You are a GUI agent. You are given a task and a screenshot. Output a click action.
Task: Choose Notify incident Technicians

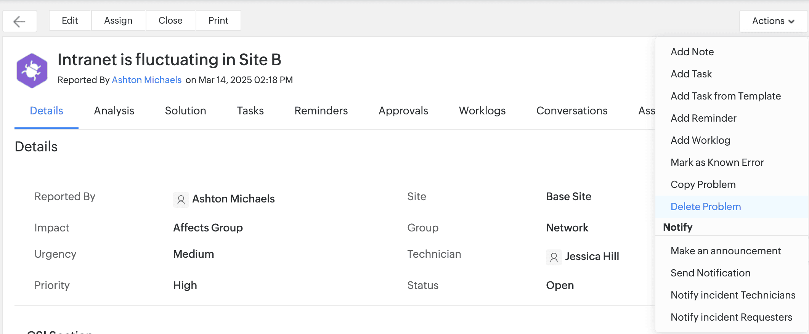click(x=733, y=295)
